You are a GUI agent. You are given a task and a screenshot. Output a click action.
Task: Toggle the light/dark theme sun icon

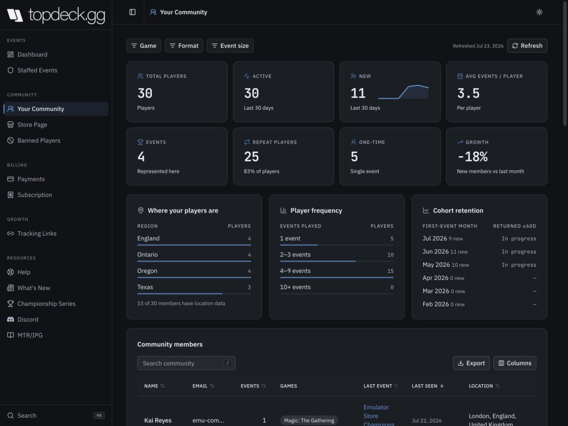point(539,12)
